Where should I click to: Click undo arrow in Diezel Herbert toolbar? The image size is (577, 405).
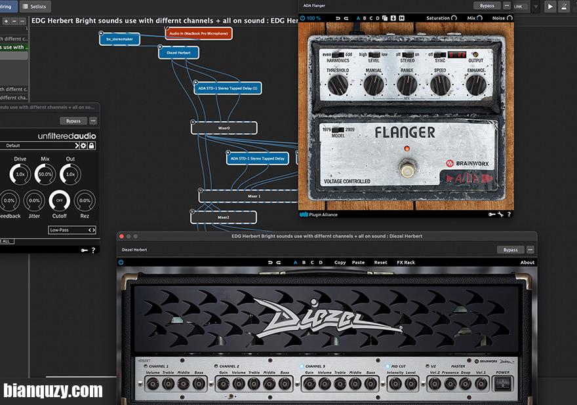[x=270, y=262]
